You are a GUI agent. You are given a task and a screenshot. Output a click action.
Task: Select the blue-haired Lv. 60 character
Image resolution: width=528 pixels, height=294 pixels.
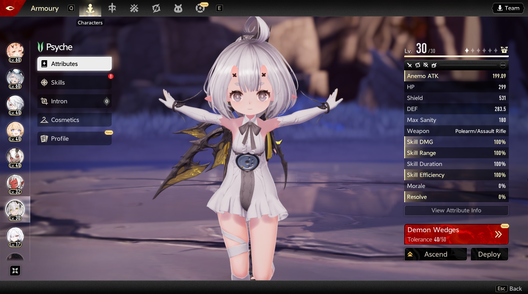coord(15,79)
